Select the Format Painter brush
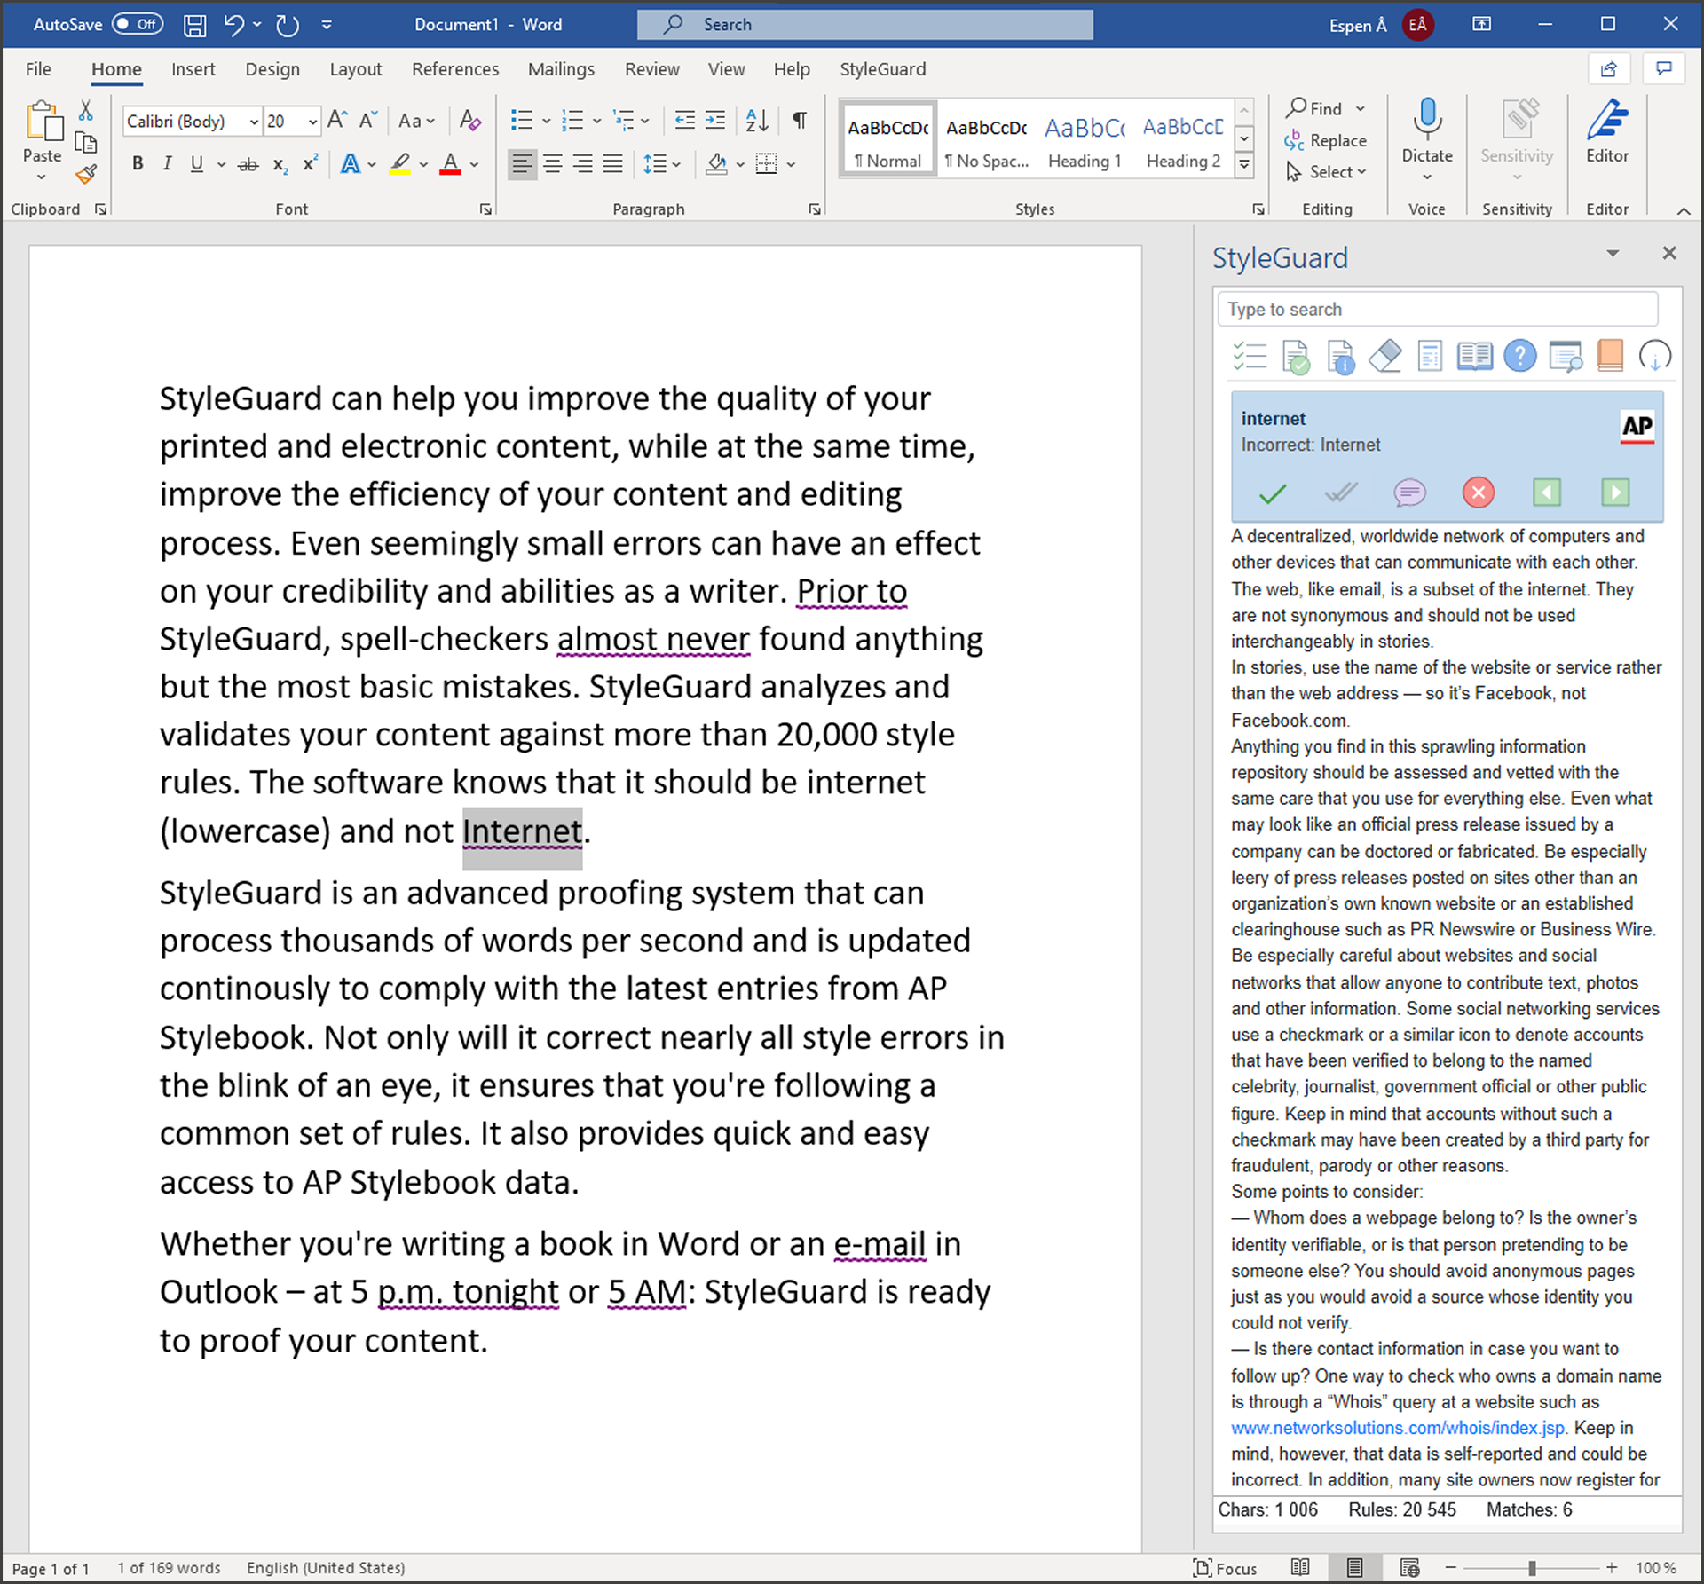The image size is (1704, 1584). click(85, 174)
